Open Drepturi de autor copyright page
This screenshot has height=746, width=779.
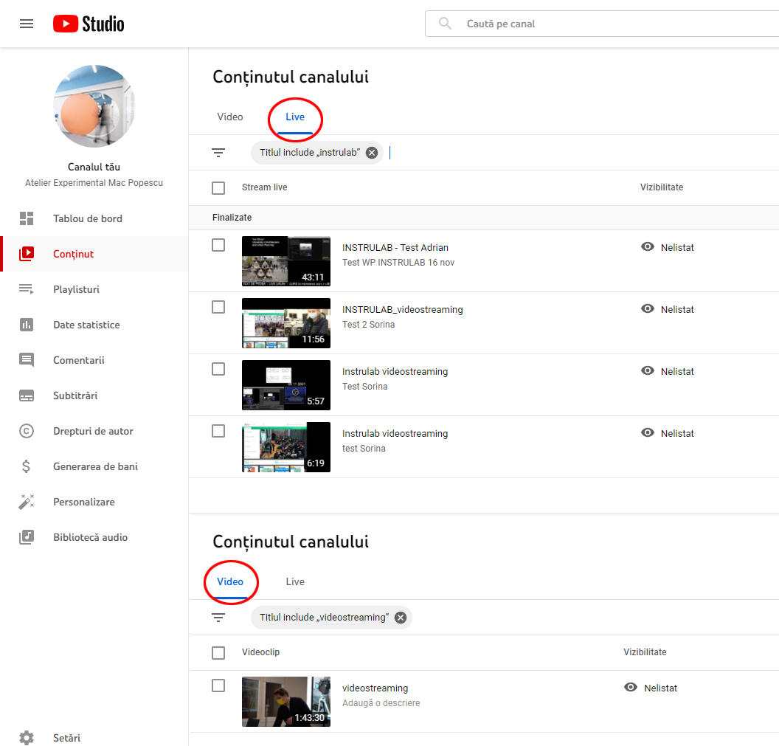(93, 431)
